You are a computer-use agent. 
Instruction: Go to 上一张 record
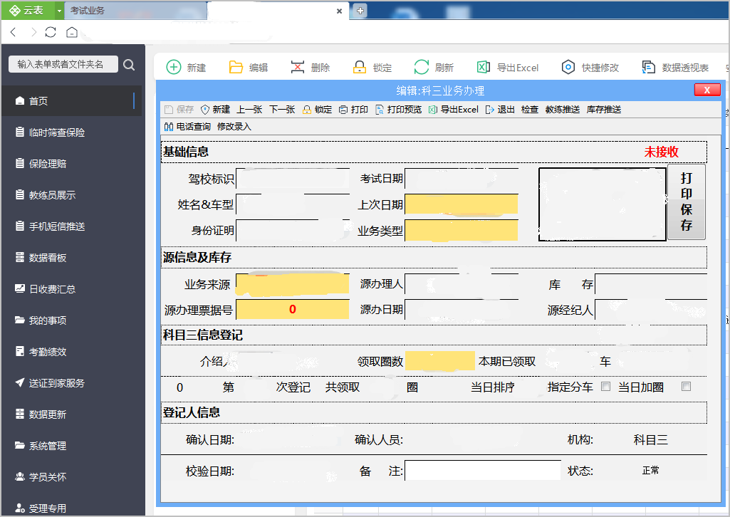(249, 110)
